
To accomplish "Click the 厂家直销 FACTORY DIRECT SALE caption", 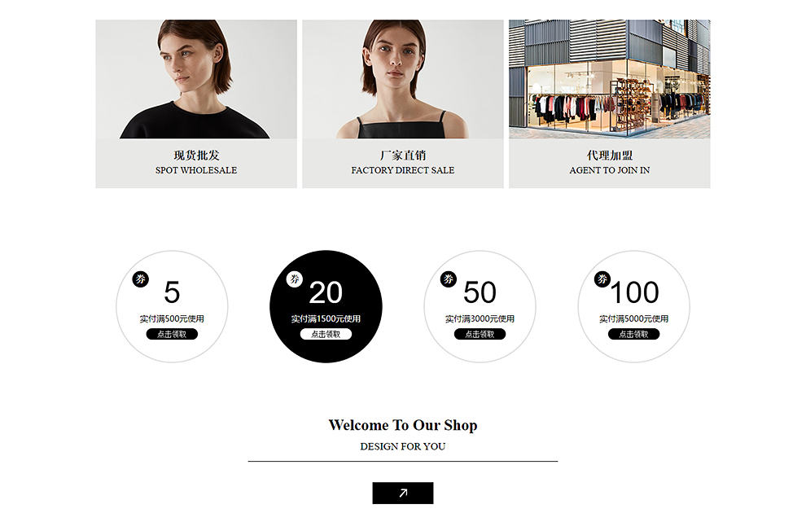I will 403,163.
